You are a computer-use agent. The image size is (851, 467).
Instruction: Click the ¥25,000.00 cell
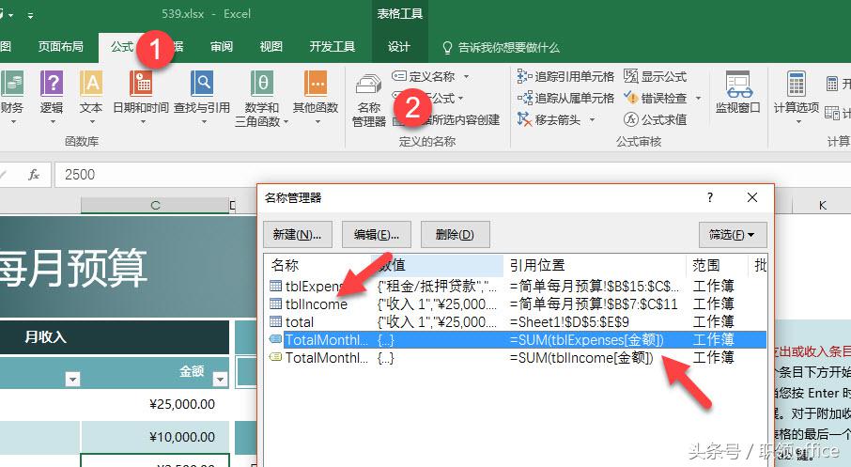[155, 405]
